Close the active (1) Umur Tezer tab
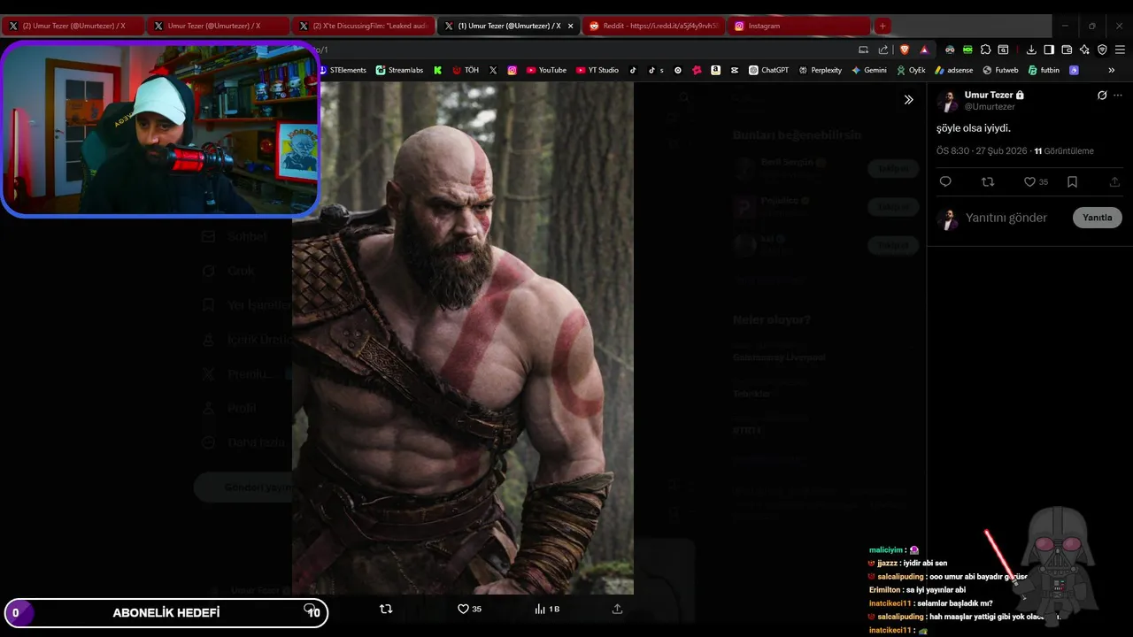 click(571, 27)
